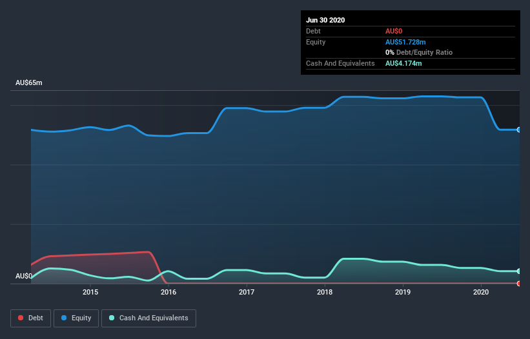The image size is (530, 339).
Task: Click the 2018 x-axis year label
Action: pos(325,292)
